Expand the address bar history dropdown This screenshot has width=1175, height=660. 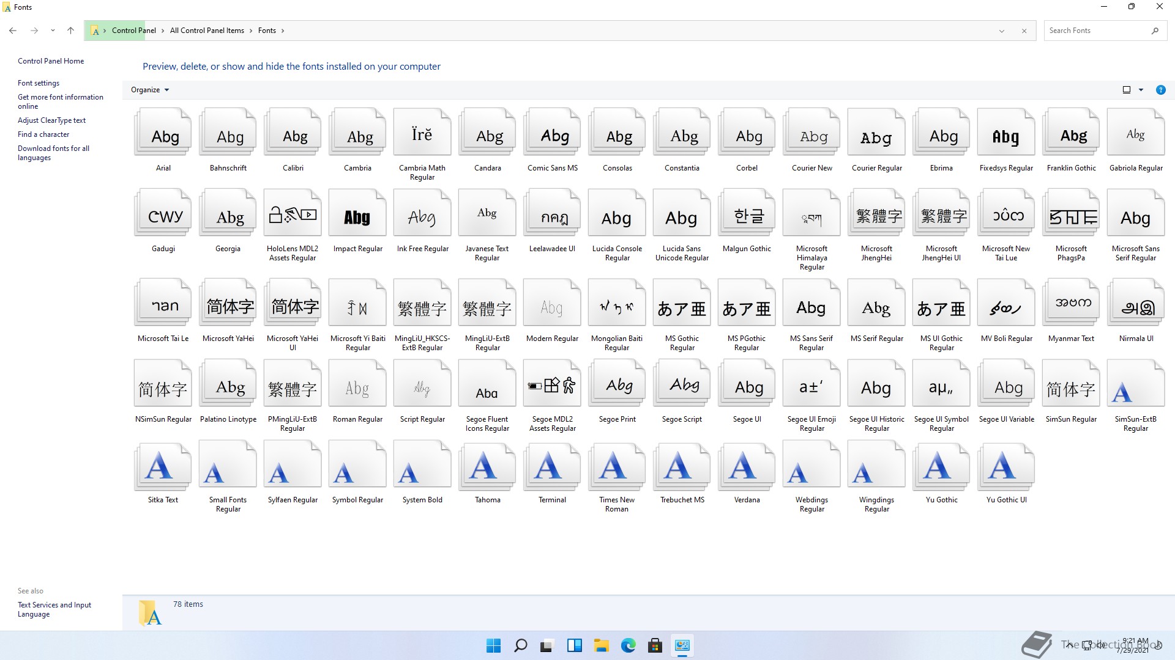point(1002,31)
